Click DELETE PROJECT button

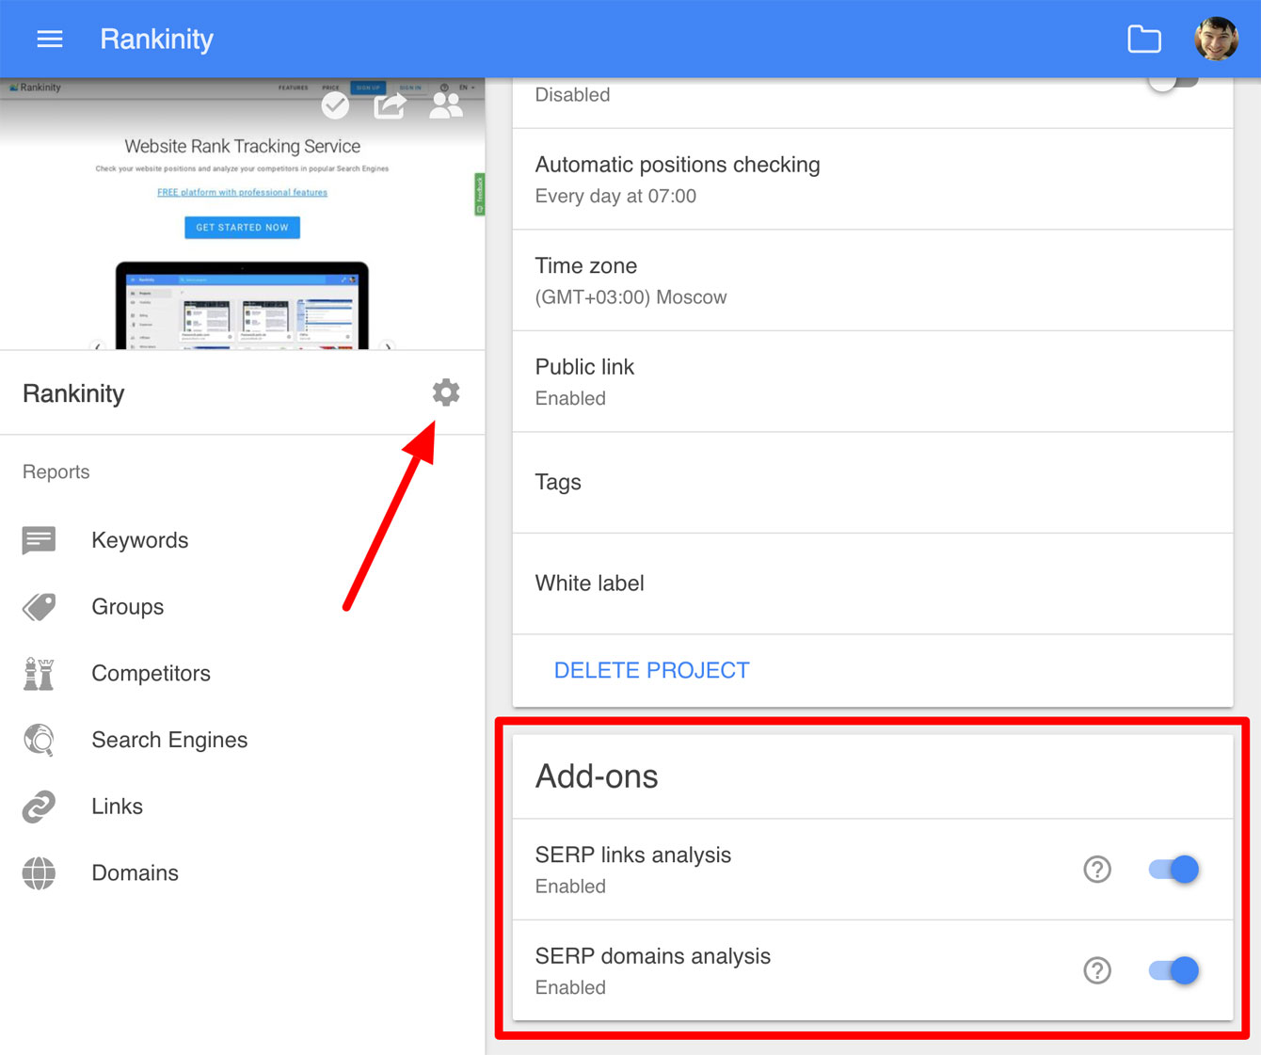651,670
